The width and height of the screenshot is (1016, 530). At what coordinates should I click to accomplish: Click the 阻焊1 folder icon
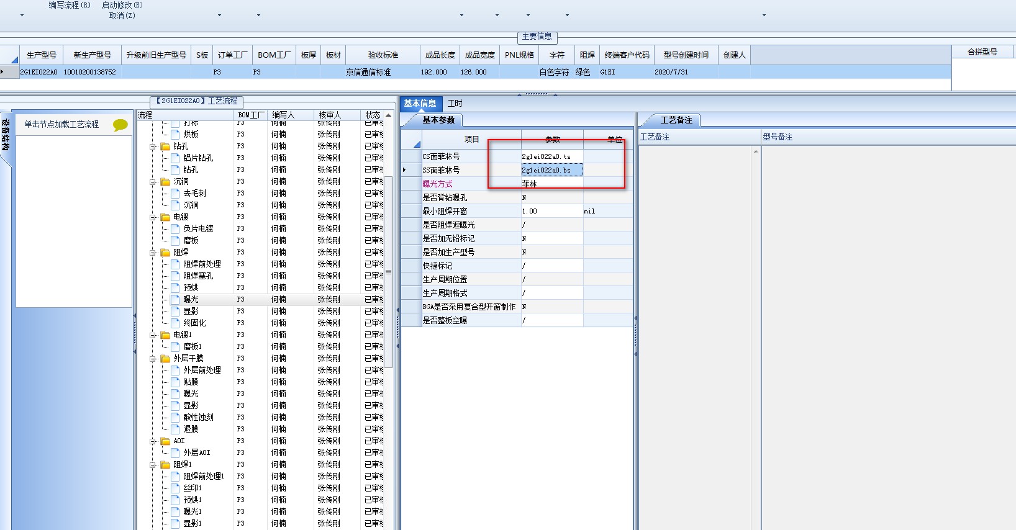coord(165,465)
